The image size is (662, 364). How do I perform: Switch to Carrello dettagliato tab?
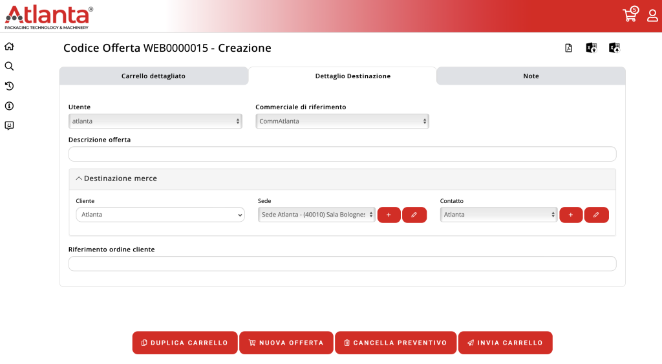coord(154,76)
